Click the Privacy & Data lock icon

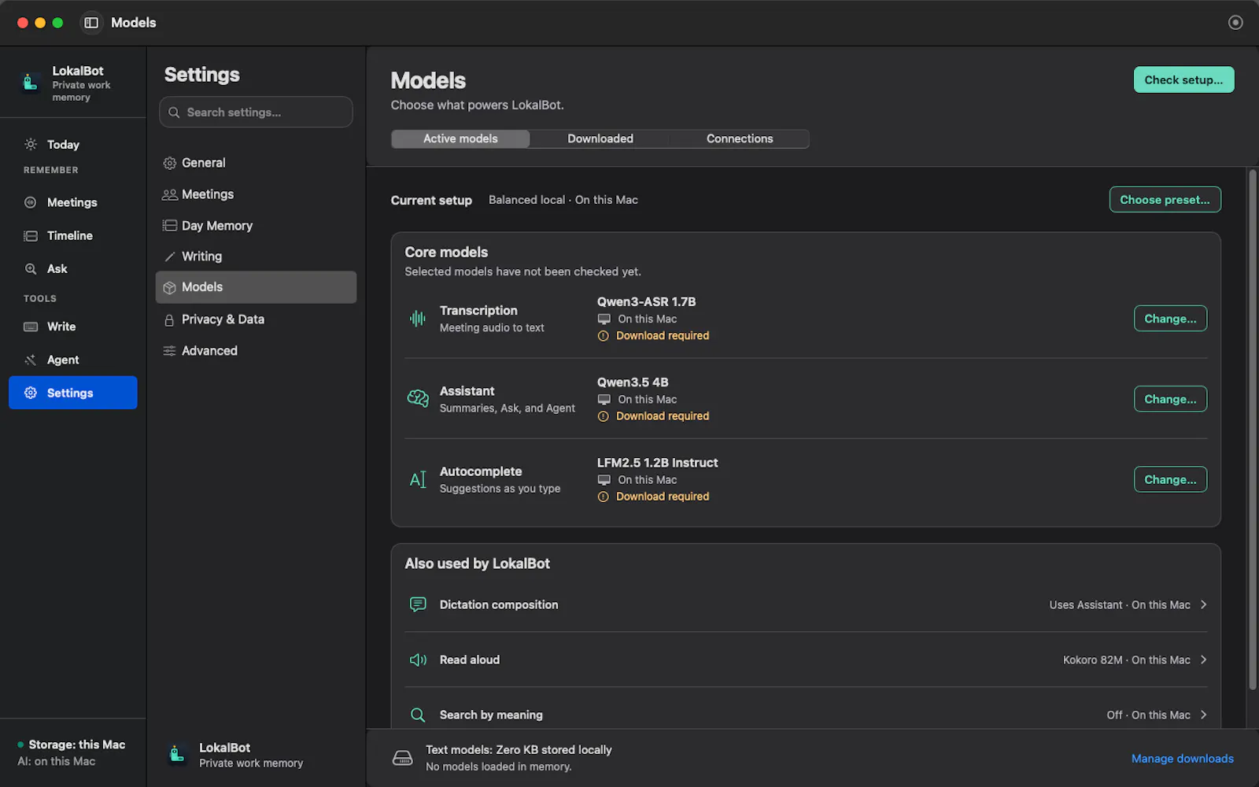tap(169, 320)
